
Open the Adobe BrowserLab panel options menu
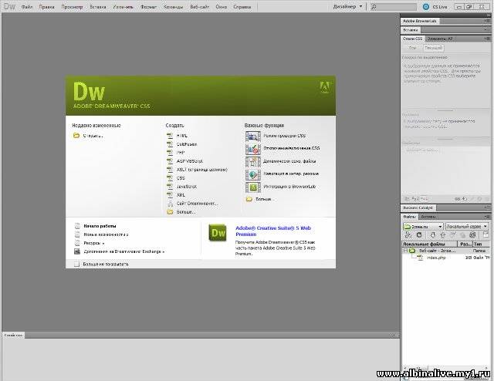[x=487, y=21]
